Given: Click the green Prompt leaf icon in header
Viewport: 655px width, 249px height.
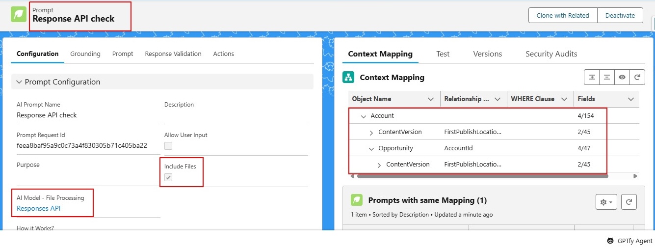Looking at the screenshot, I should point(19,15).
